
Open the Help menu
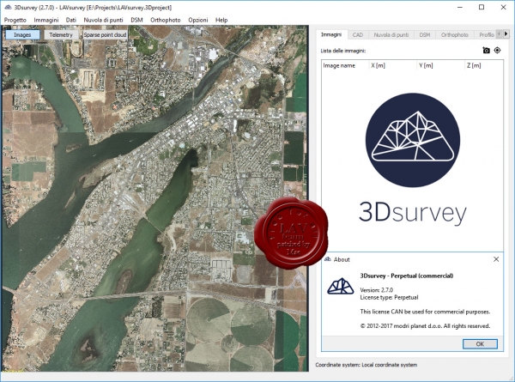point(221,20)
